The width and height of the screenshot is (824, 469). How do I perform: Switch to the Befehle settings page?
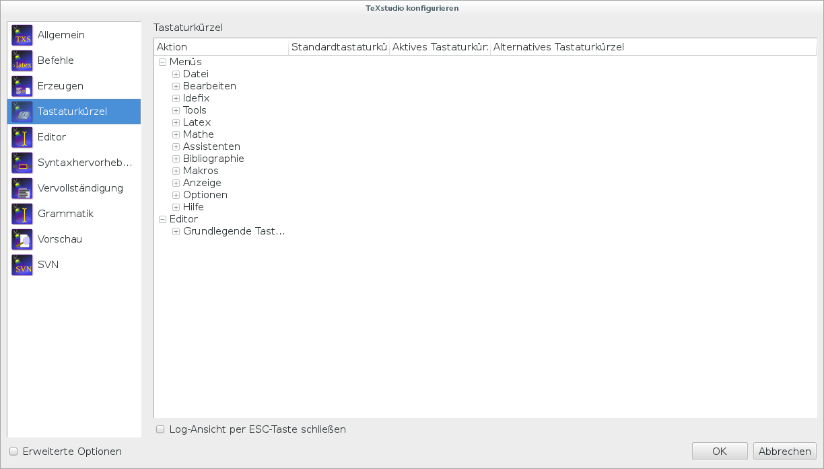pyautogui.click(x=56, y=60)
